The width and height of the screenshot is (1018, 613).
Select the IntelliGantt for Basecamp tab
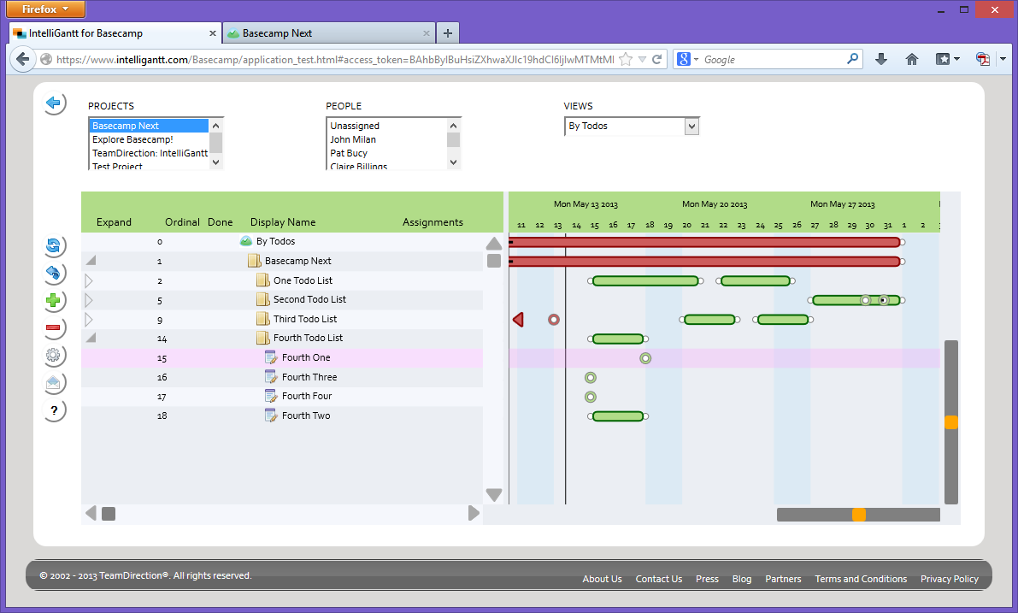pyautogui.click(x=115, y=33)
